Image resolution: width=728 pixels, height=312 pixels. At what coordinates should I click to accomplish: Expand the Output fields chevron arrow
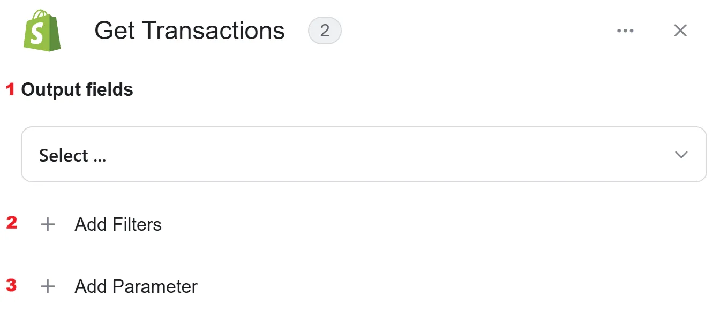pos(681,155)
